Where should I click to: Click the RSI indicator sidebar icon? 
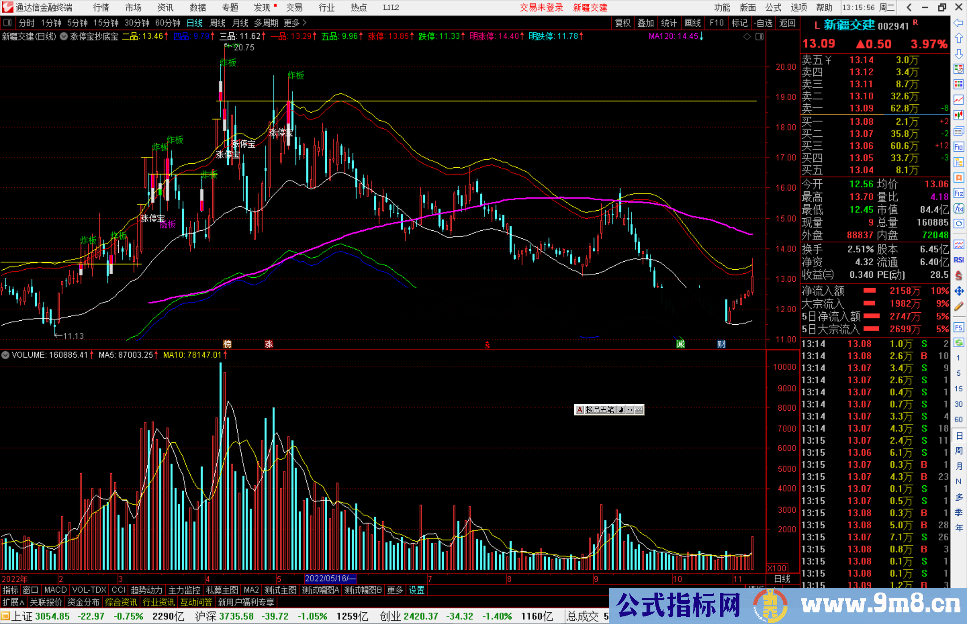(958, 260)
